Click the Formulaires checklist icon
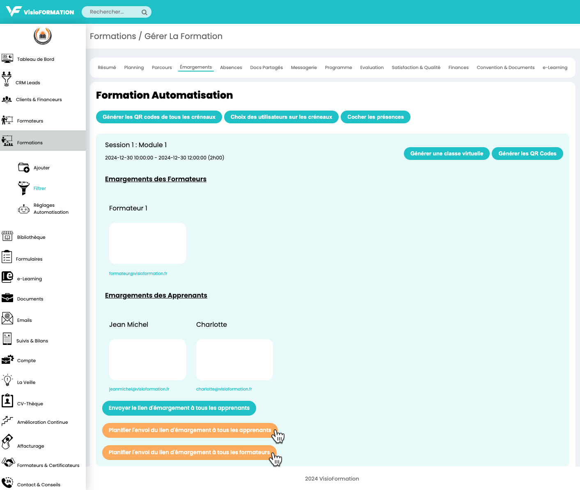The width and height of the screenshot is (580, 490). point(7,257)
